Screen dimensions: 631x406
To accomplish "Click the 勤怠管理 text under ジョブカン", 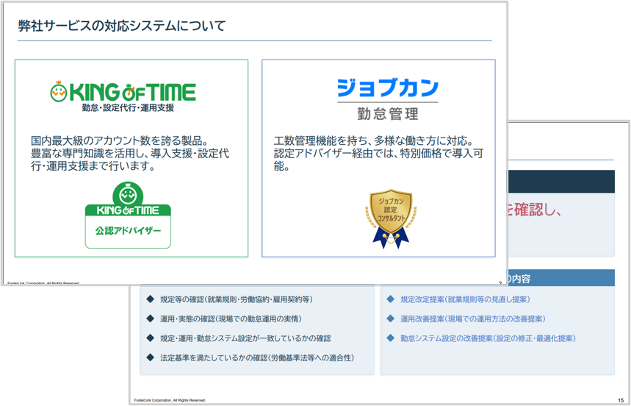I will tap(388, 114).
